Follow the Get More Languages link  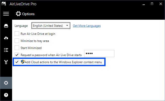(x=87, y=26)
